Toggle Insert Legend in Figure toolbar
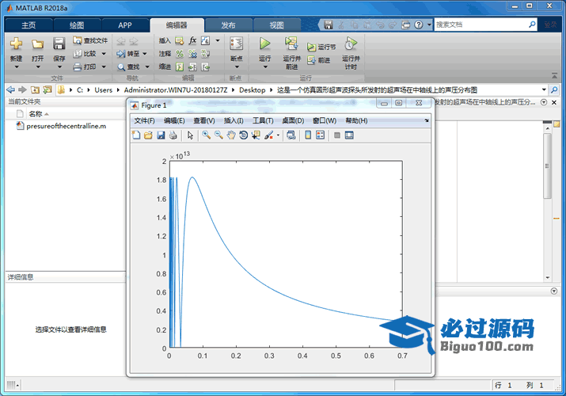This screenshot has height=396, width=566. 320,135
